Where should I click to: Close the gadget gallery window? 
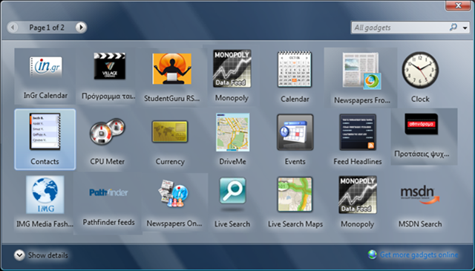coord(458,5)
